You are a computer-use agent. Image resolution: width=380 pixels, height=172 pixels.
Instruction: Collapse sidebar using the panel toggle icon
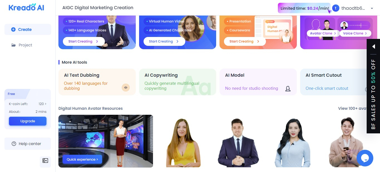(45, 161)
